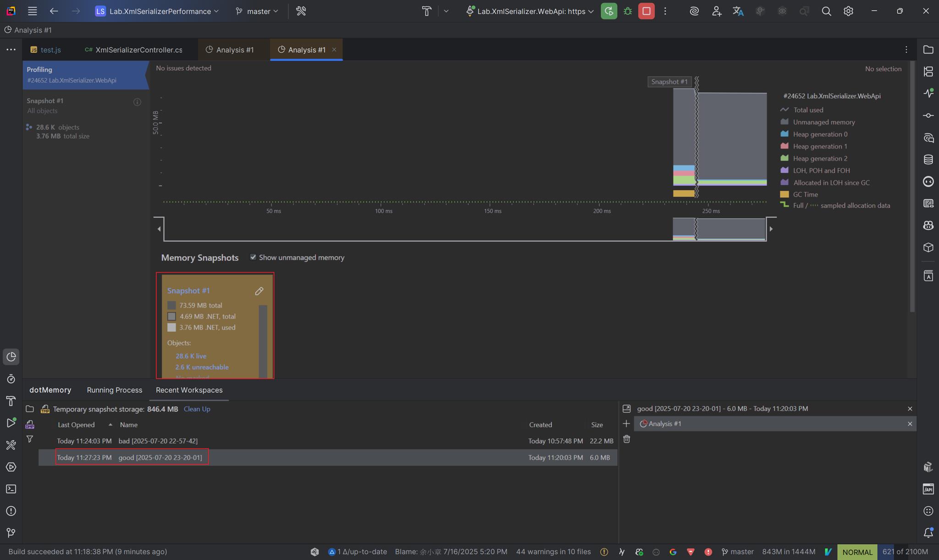This screenshot has height=560, width=939.
Task: Open the main hamburger menu
Action: point(32,11)
